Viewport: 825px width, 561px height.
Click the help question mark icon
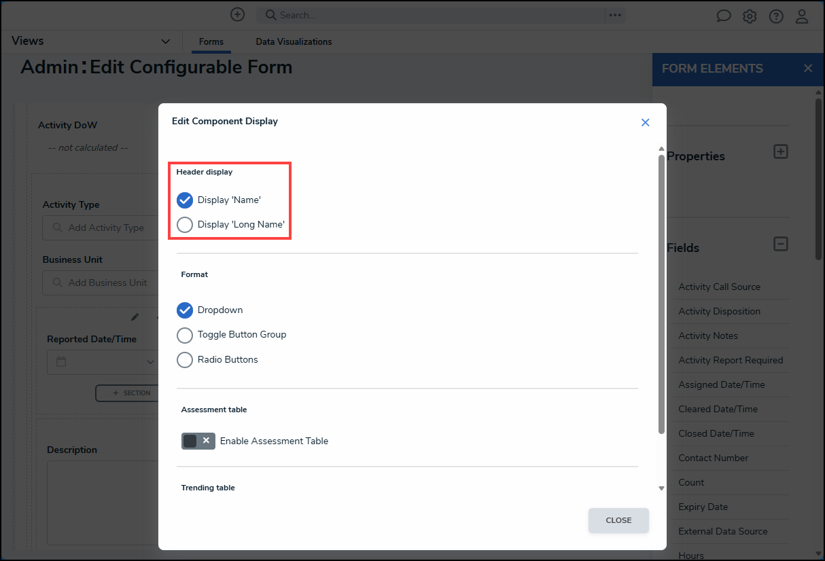[776, 16]
